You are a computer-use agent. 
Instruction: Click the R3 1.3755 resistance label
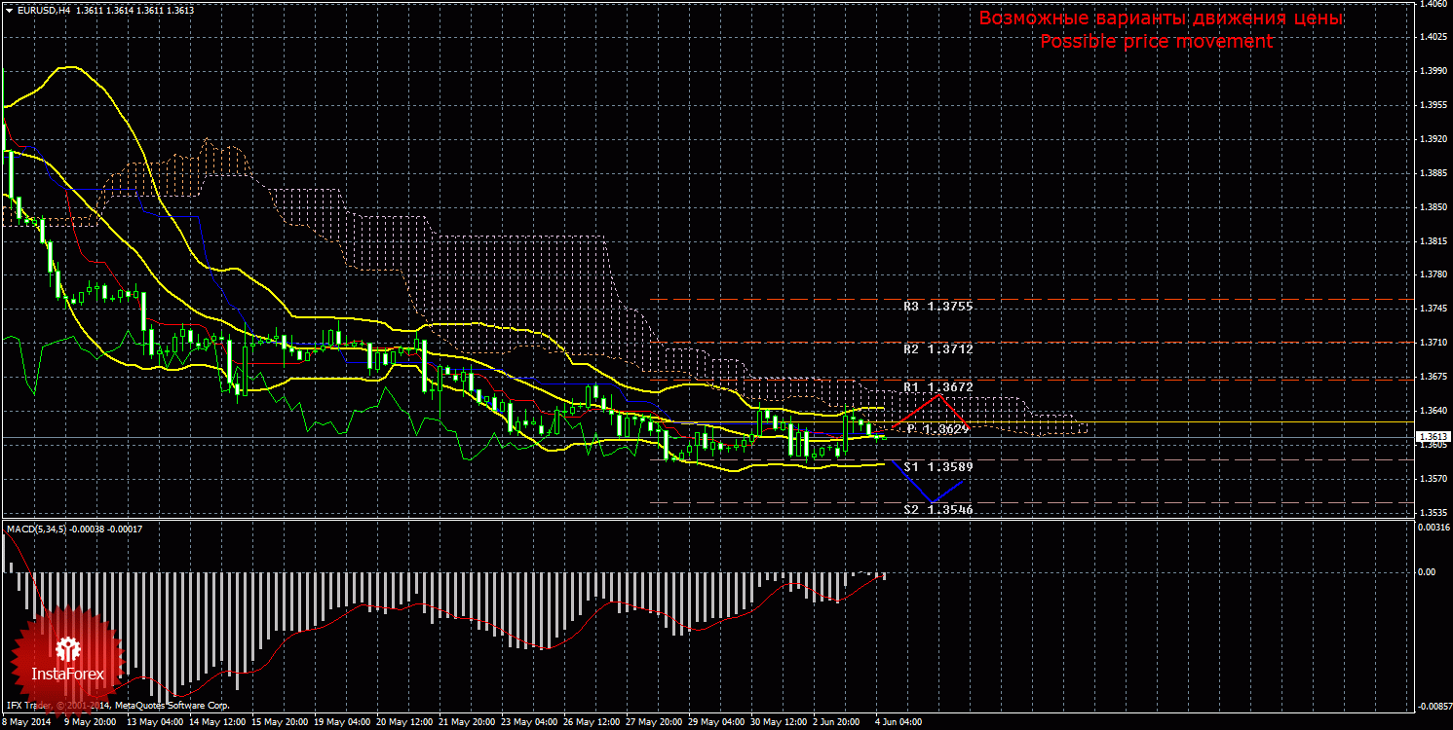click(x=937, y=307)
